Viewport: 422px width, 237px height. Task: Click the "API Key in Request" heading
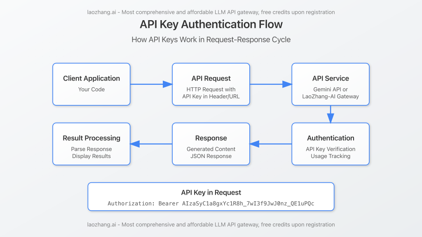(x=211, y=193)
